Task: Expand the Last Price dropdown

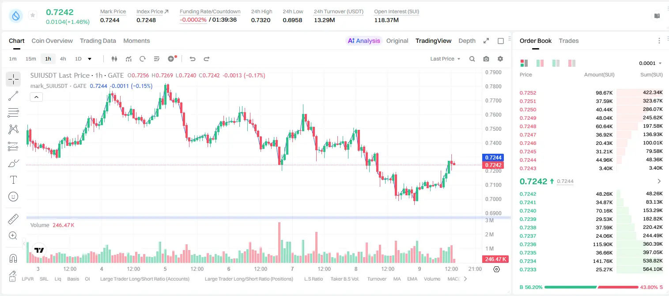Action: click(x=445, y=59)
